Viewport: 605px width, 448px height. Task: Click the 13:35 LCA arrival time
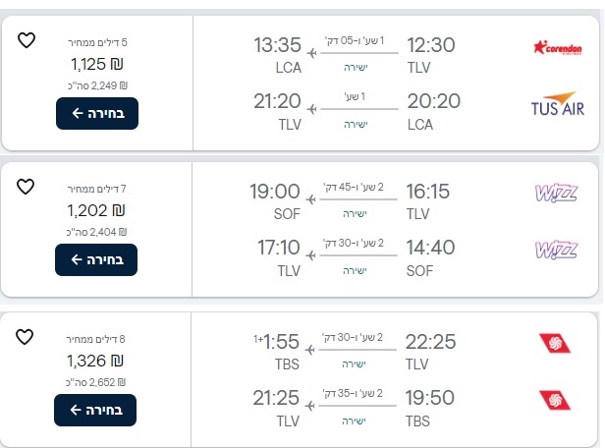[277, 46]
